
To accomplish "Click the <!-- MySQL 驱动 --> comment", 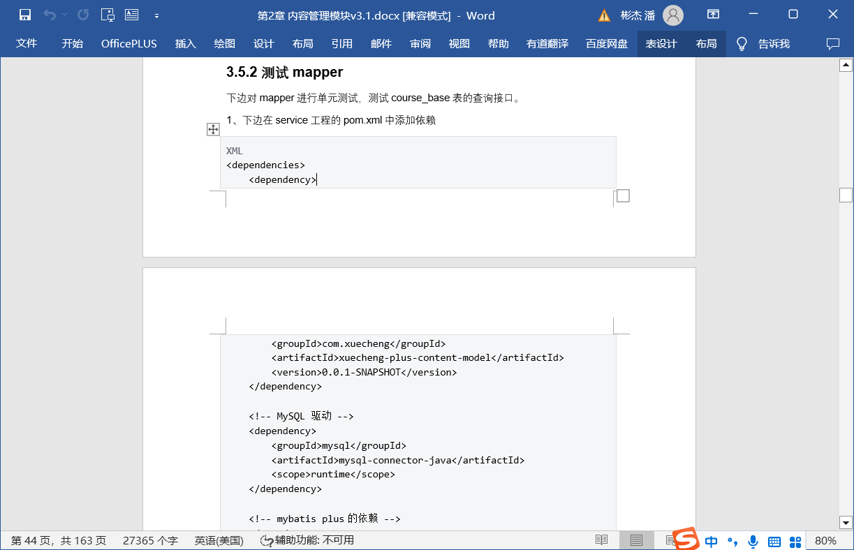I will point(301,416).
